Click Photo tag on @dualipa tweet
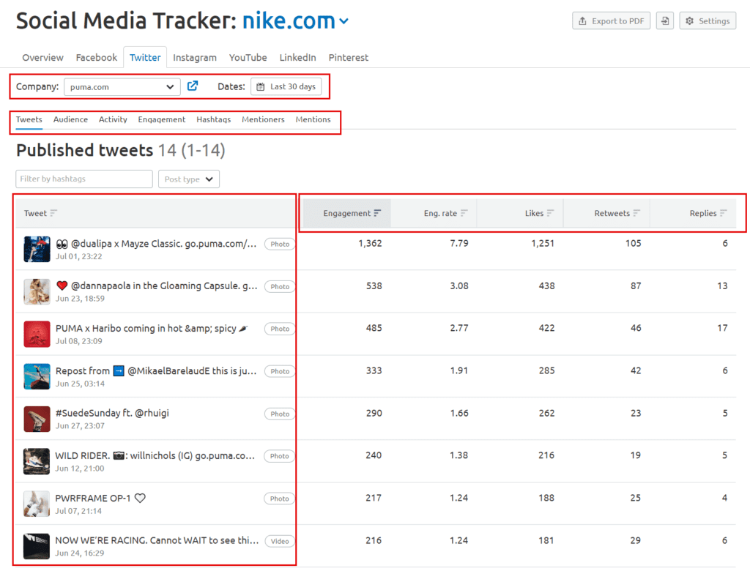Image resolution: width=750 pixels, height=571 pixels. [280, 244]
